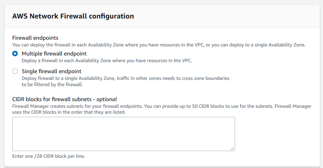Focus the CIDR blocks text area
This screenshot has width=323, height=168.
coord(123,134)
